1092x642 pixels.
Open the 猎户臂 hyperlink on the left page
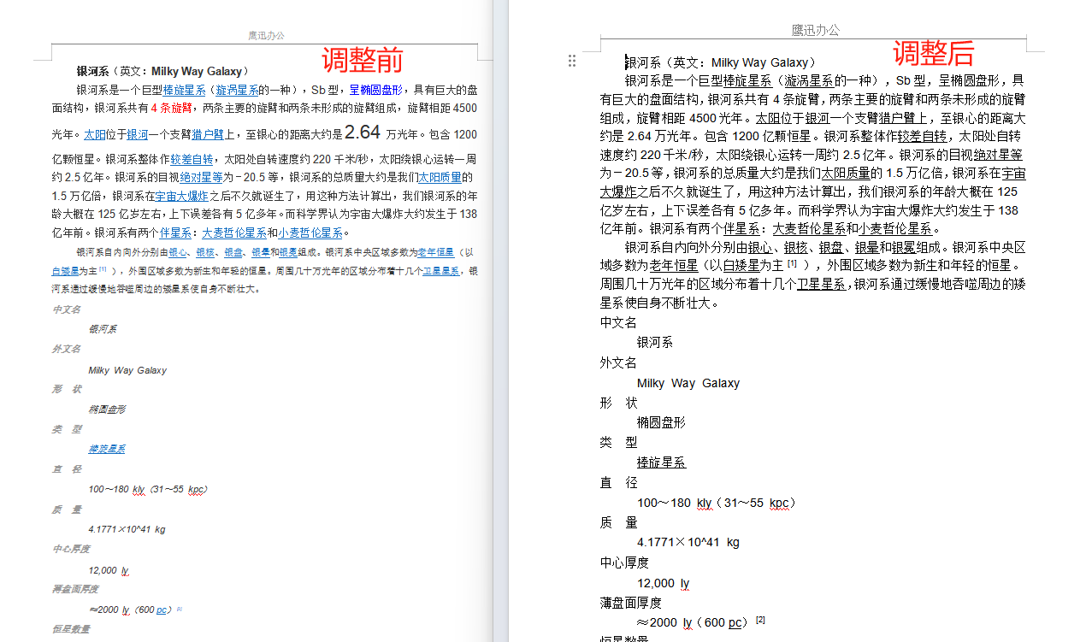click(208, 134)
